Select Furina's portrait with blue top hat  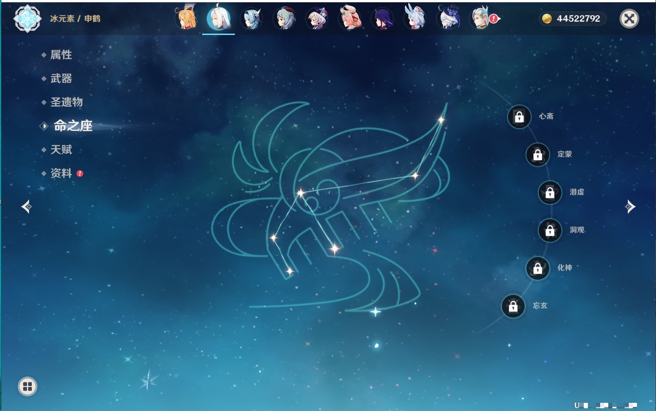coord(448,19)
